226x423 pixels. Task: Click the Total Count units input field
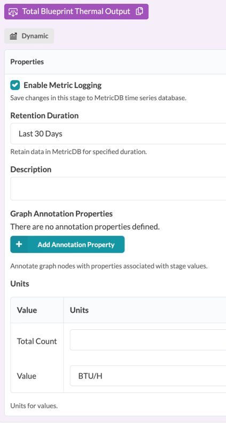pos(148,340)
